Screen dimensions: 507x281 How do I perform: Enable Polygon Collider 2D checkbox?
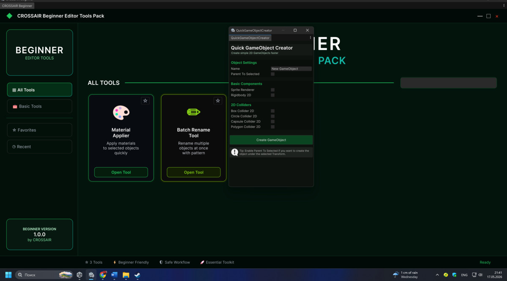pyautogui.click(x=273, y=127)
